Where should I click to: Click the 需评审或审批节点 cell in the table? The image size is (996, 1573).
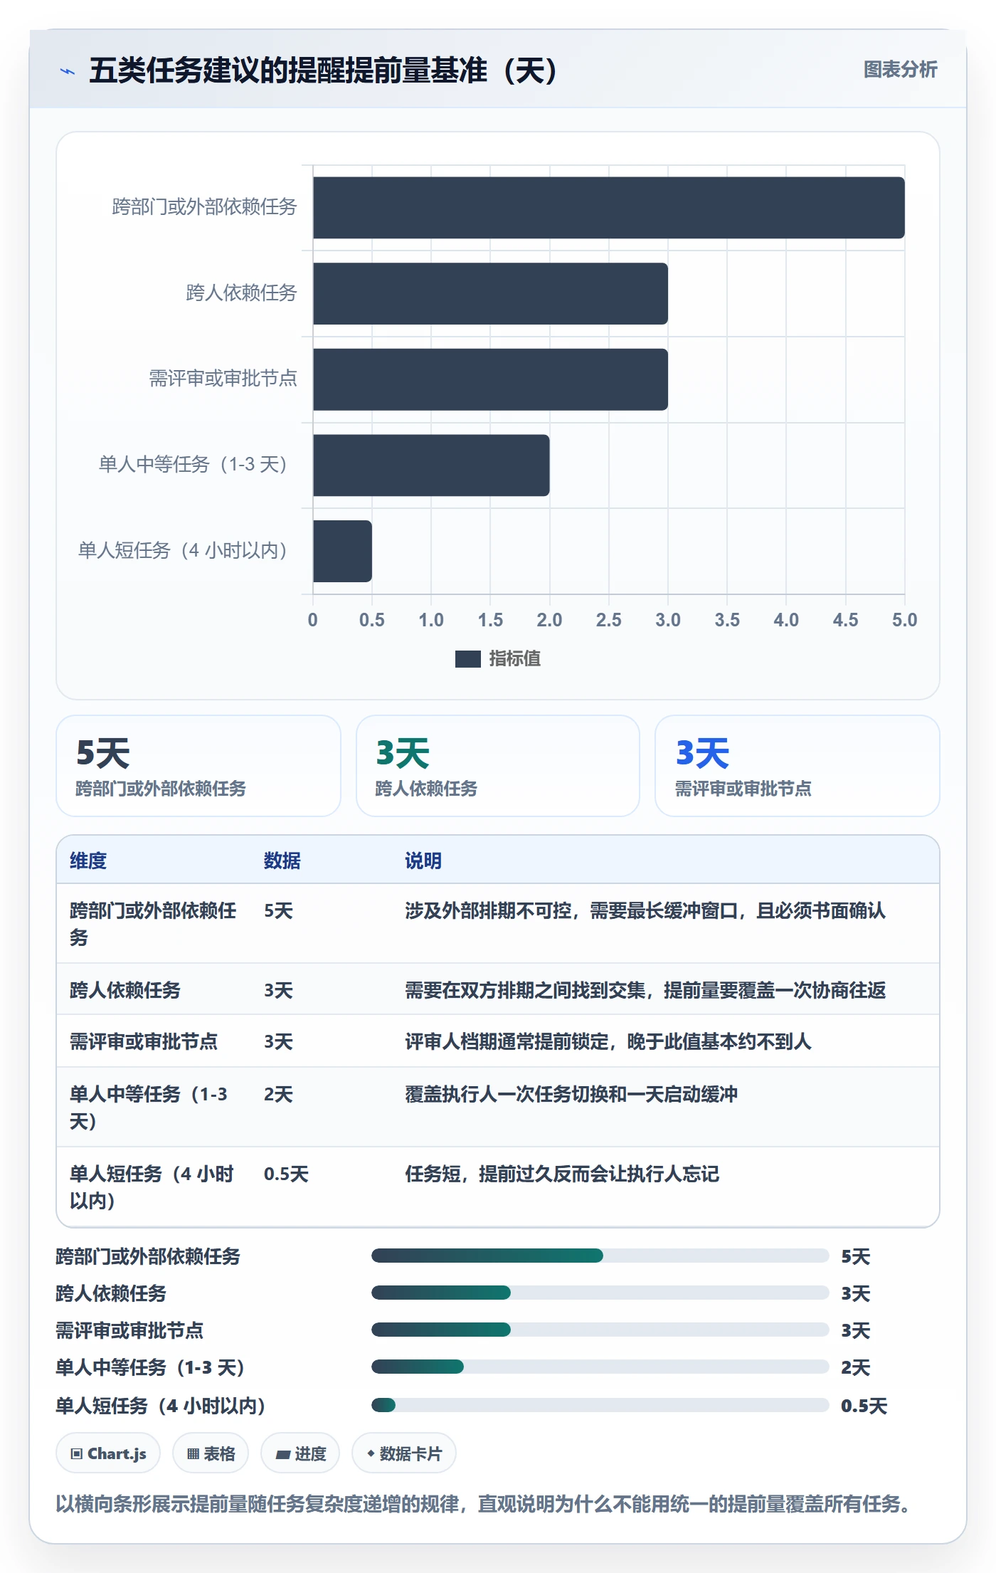pos(144,1042)
